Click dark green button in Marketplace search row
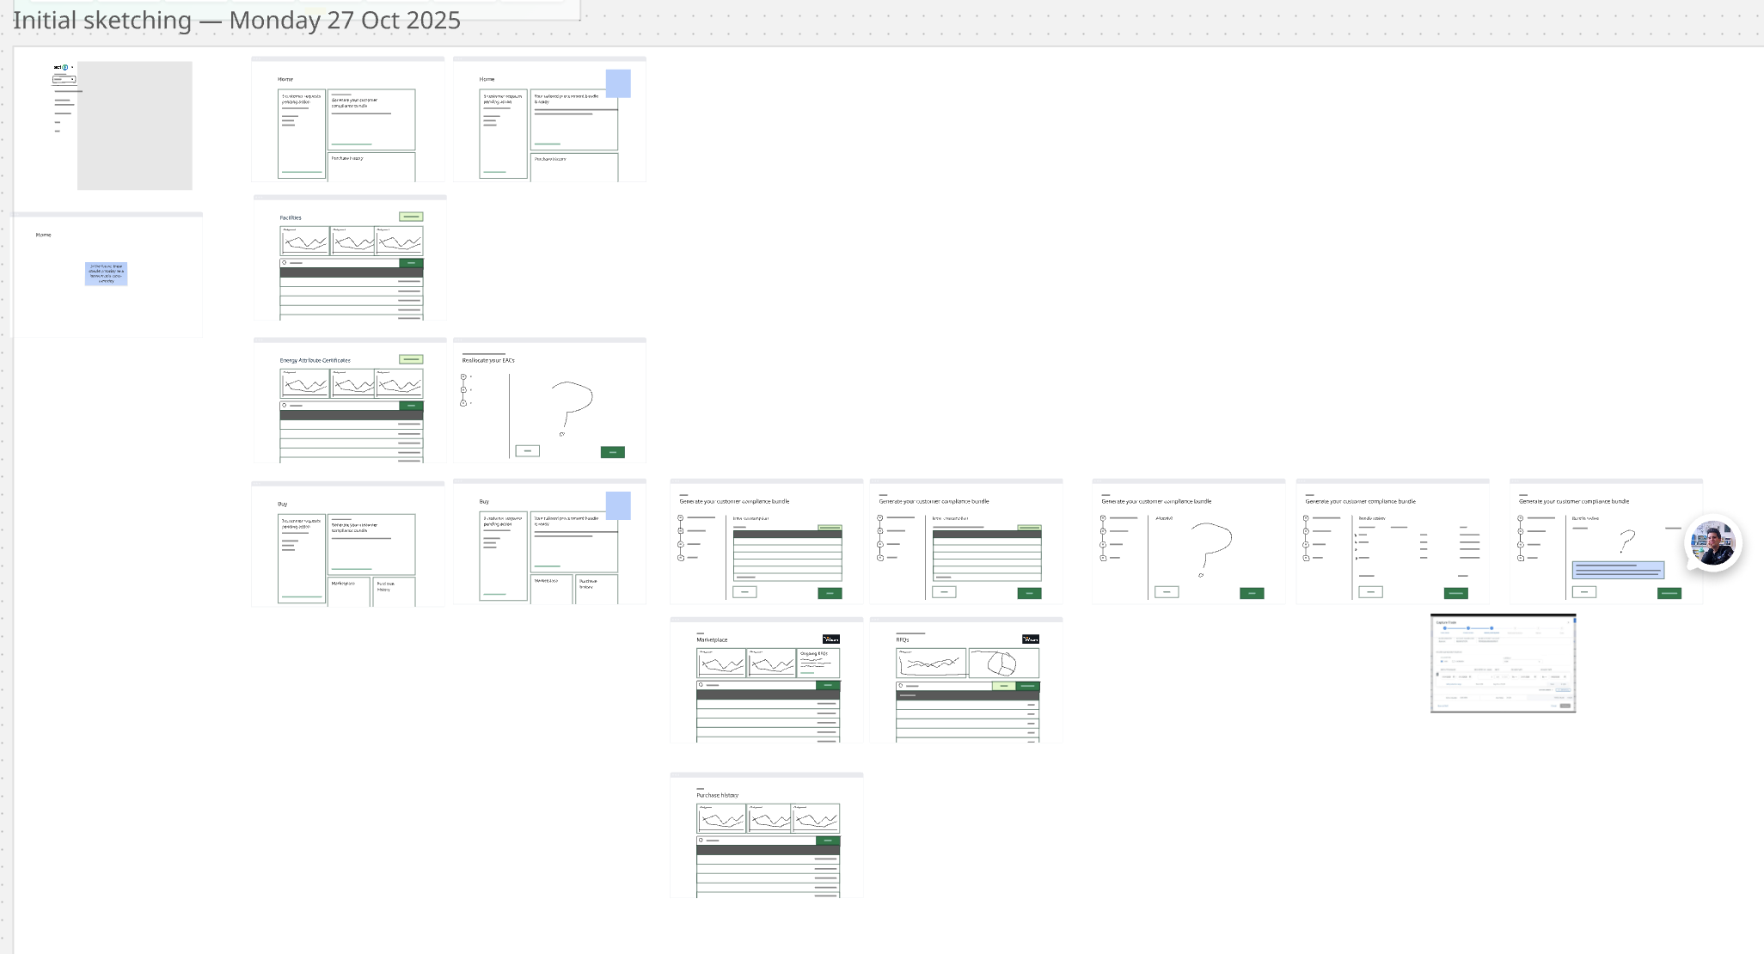 pyautogui.click(x=828, y=686)
